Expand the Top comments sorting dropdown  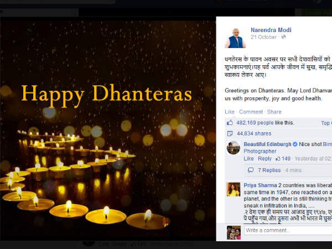point(326,123)
